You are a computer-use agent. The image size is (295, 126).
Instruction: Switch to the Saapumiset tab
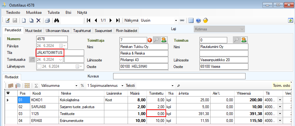(104, 30)
